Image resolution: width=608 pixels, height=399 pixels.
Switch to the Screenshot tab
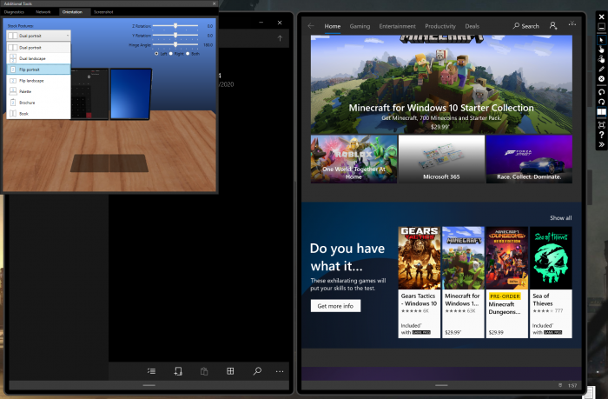pyautogui.click(x=103, y=12)
